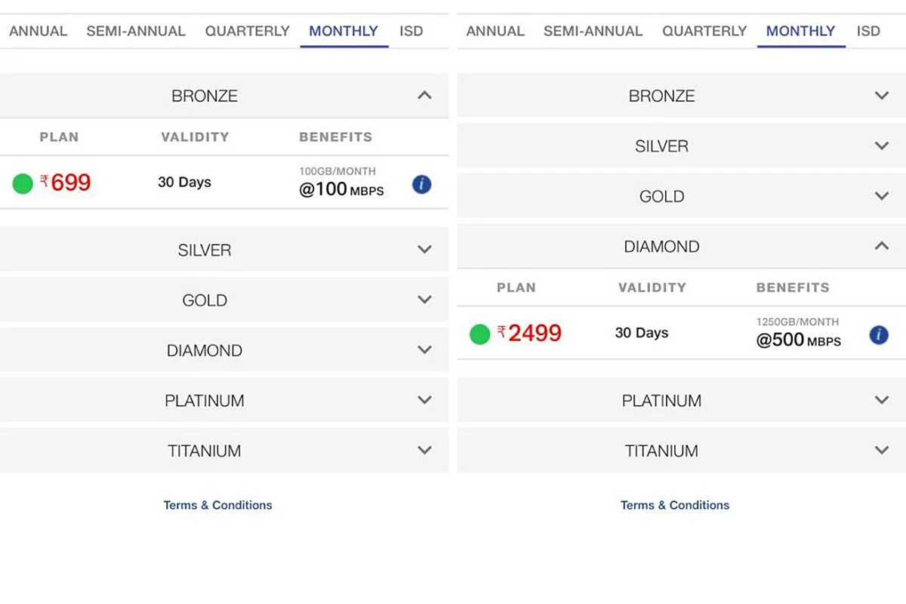The height and width of the screenshot is (604, 906).
Task: Click the ₹2499 price text
Action: [x=535, y=333]
